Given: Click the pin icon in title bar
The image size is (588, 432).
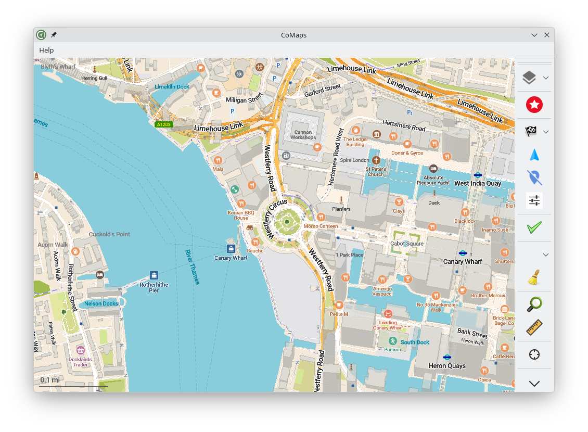Looking at the screenshot, I should point(54,35).
